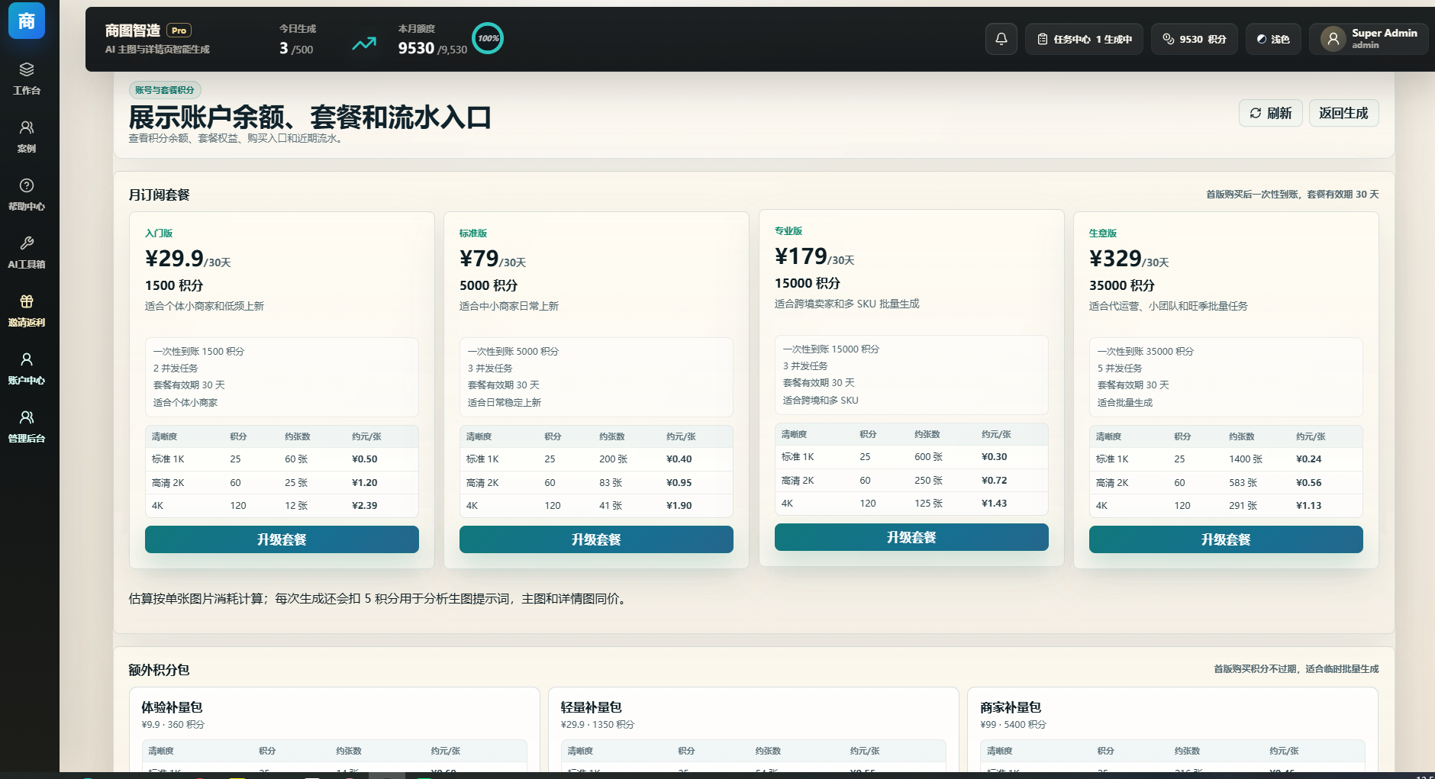Click 5 并发任务 in 生意版 card

[1120, 369]
